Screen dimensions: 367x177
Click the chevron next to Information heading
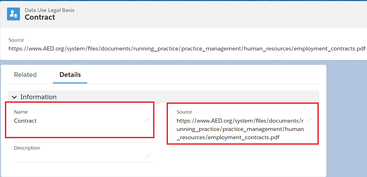(15, 97)
